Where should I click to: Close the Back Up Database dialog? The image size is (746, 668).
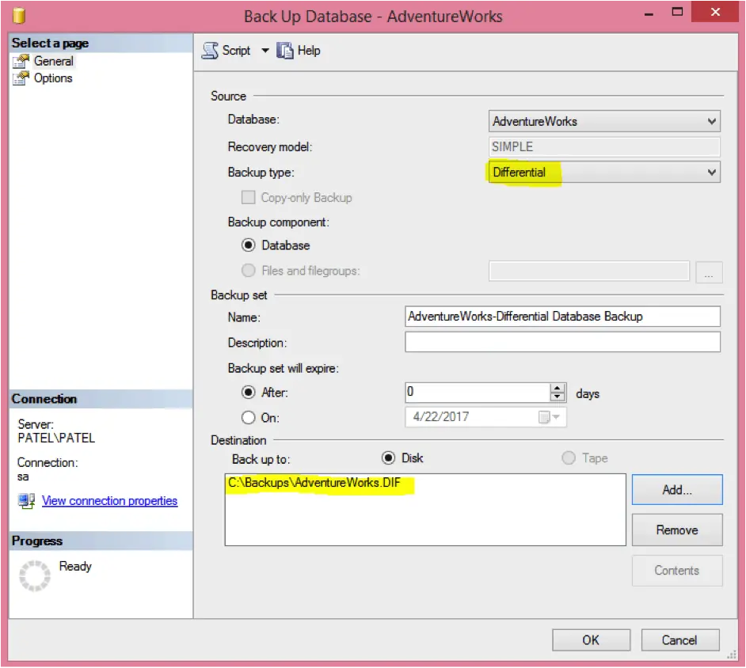(714, 12)
